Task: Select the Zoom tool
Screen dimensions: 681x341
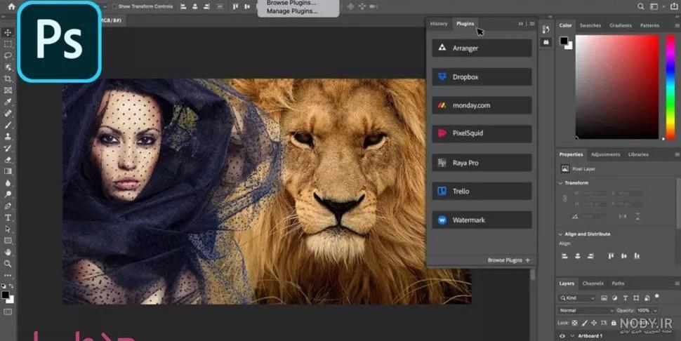Action: click(x=8, y=263)
